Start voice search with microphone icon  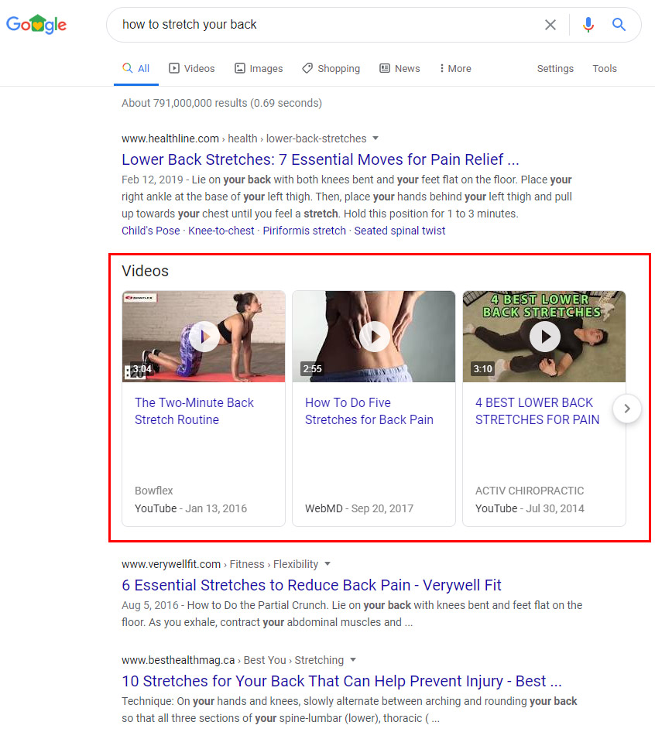point(588,25)
